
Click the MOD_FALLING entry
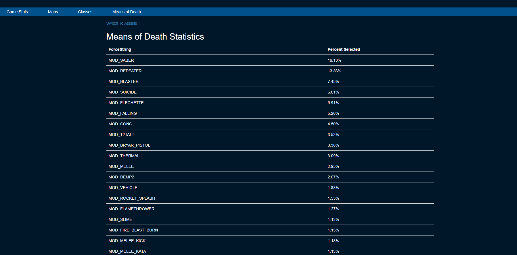pos(122,113)
